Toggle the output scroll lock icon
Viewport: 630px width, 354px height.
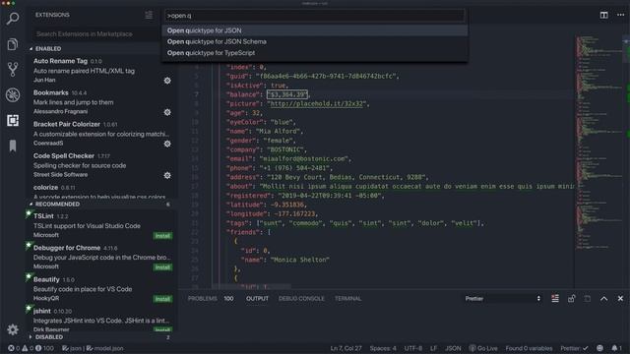(x=571, y=299)
